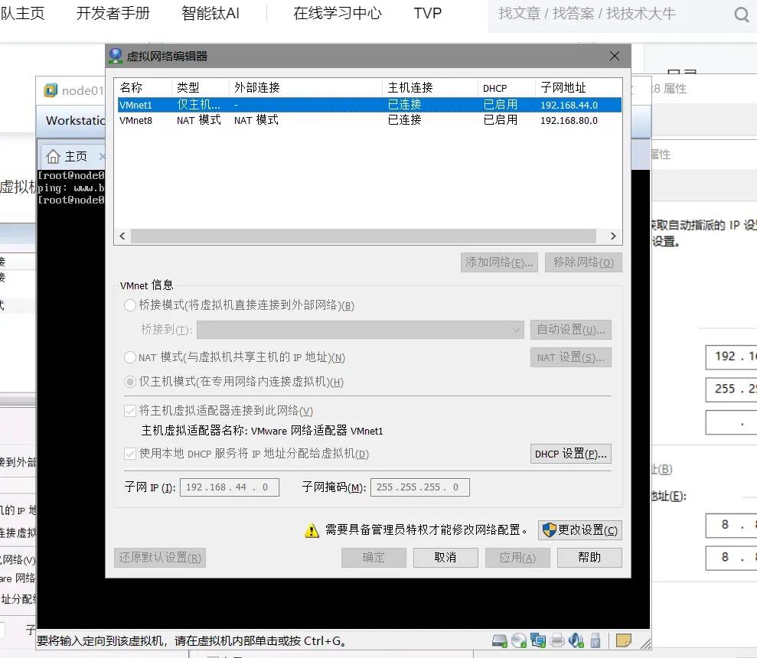The height and width of the screenshot is (658, 757).
Task: Click the network adapter status icon
Action: (538, 640)
